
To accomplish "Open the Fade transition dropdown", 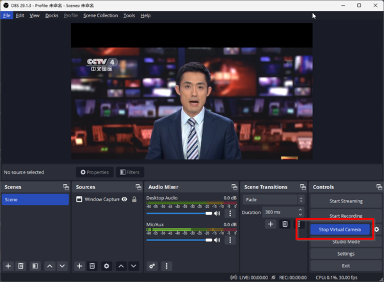I will [x=273, y=199].
